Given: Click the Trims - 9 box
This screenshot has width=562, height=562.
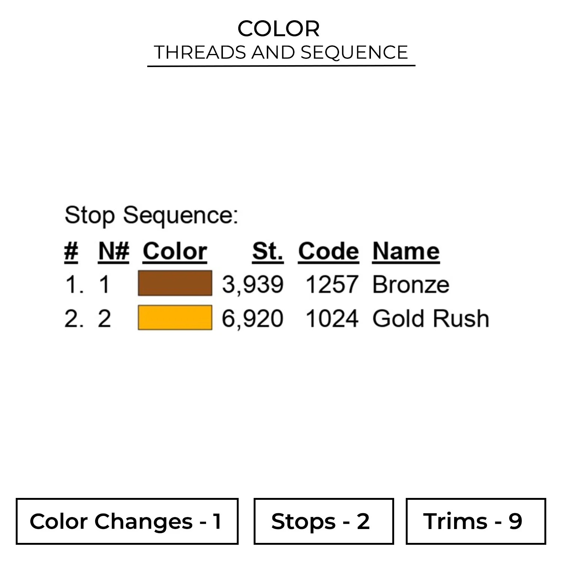Looking at the screenshot, I should click(x=475, y=521).
